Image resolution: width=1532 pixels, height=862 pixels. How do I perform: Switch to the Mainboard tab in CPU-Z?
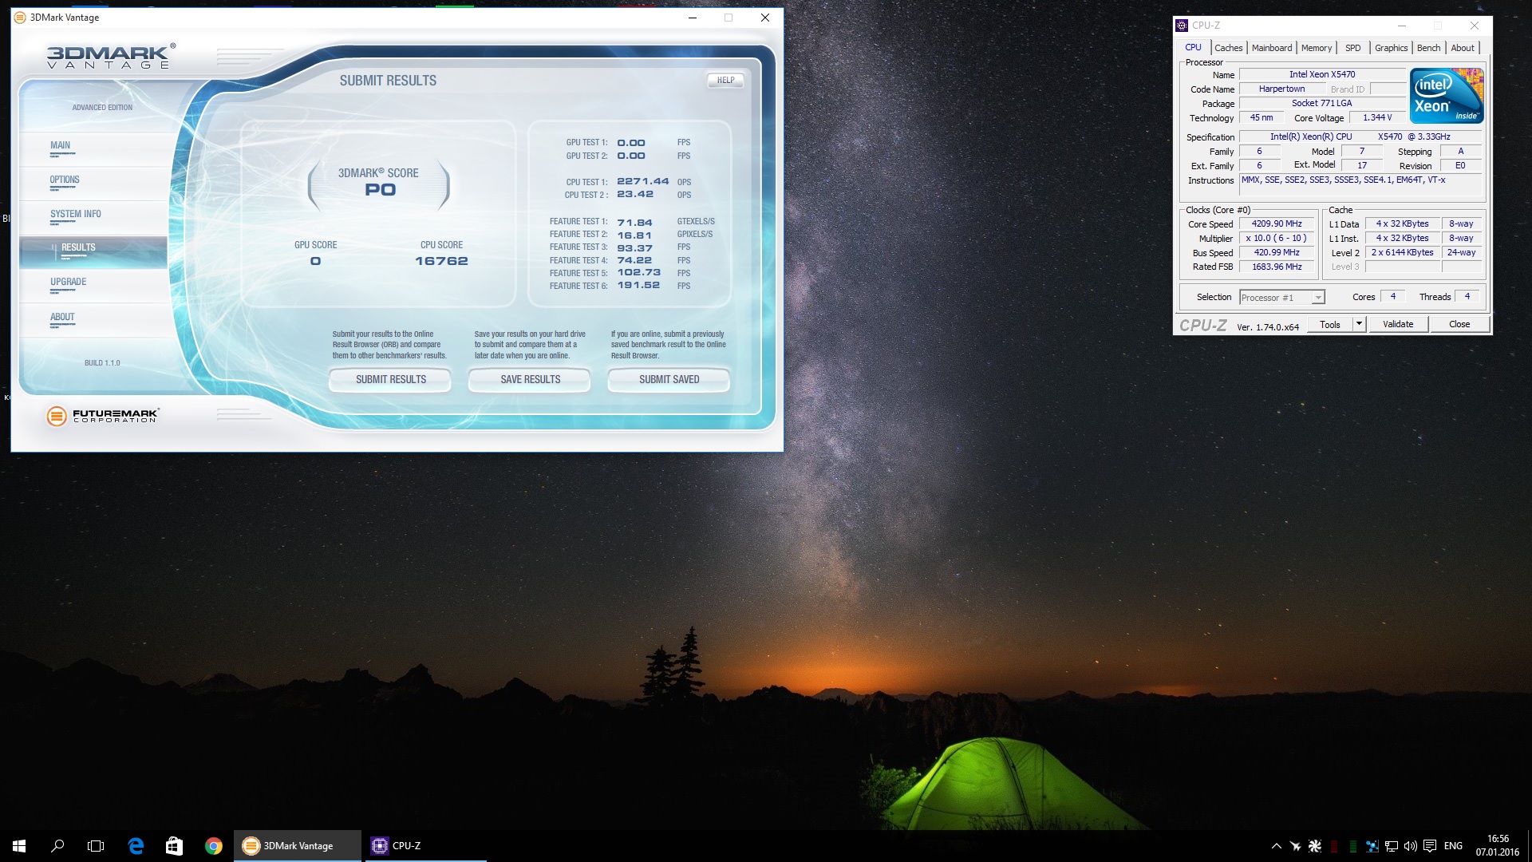point(1271,48)
